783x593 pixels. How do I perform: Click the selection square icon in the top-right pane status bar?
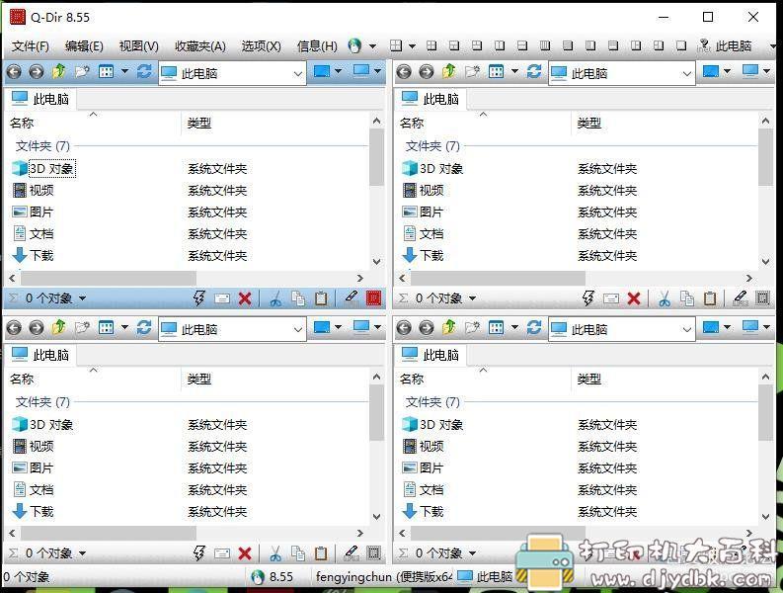[x=762, y=298]
